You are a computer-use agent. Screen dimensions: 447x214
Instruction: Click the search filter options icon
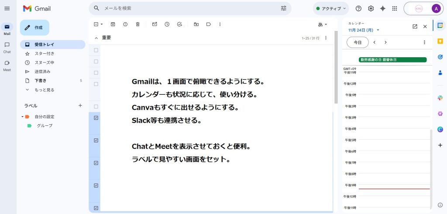coord(284,8)
